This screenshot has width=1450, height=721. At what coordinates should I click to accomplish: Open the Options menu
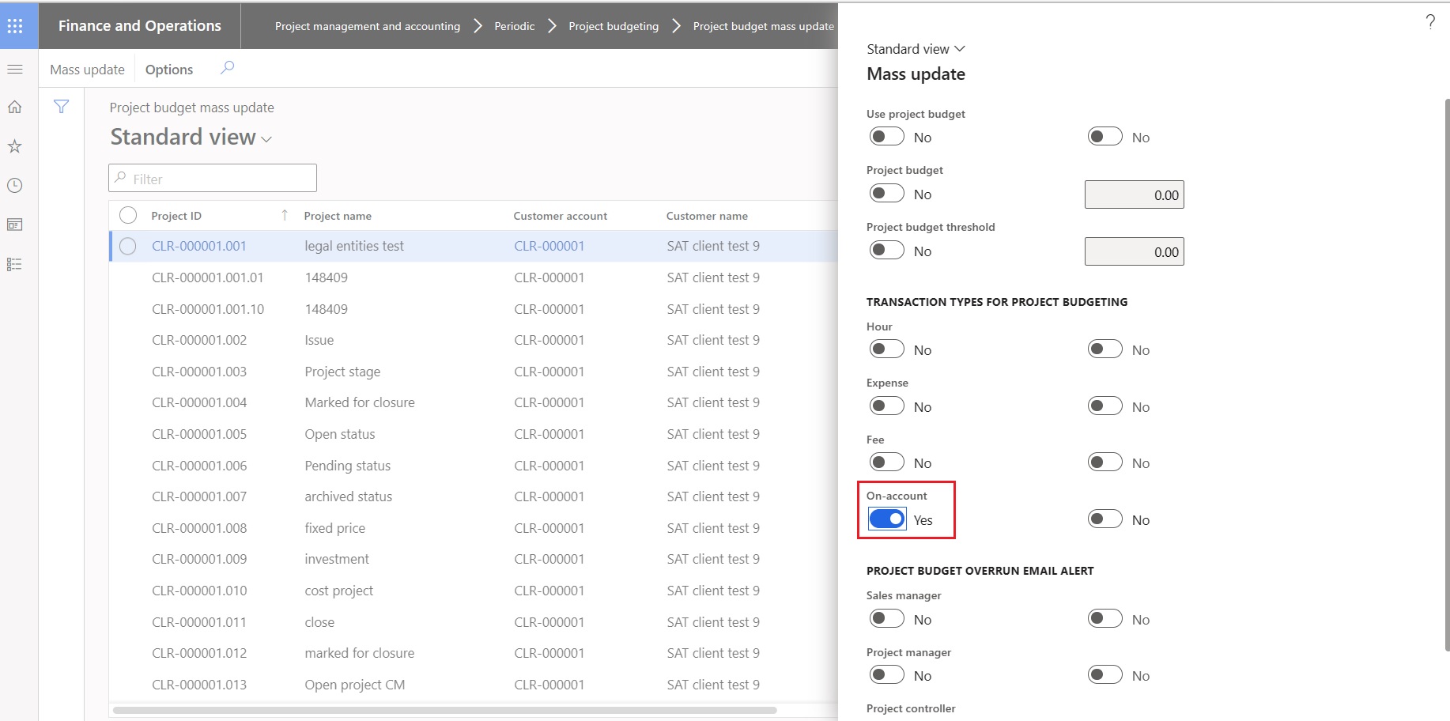pos(169,70)
